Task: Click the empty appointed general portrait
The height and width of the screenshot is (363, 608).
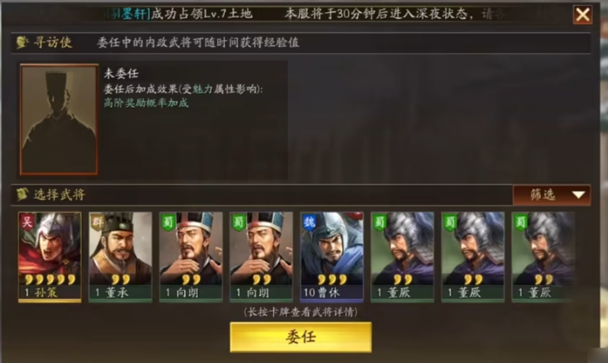Action: coord(59,119)
